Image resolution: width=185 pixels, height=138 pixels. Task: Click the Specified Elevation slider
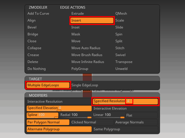[59, 108]
